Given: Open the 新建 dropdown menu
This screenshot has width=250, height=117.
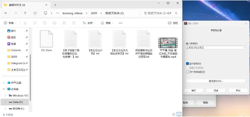Looking at the screenshot, I should (x=10, y=23).
